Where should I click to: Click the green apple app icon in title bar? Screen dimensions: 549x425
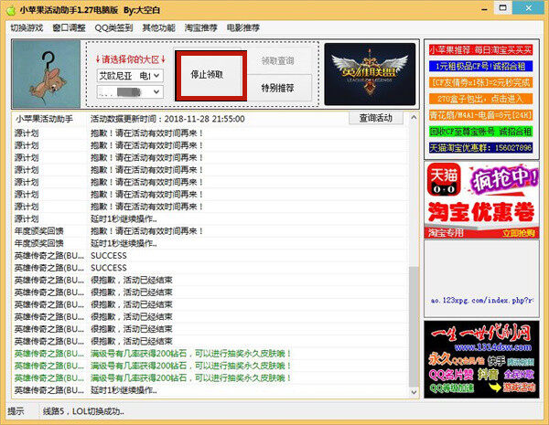coord(10,10)
